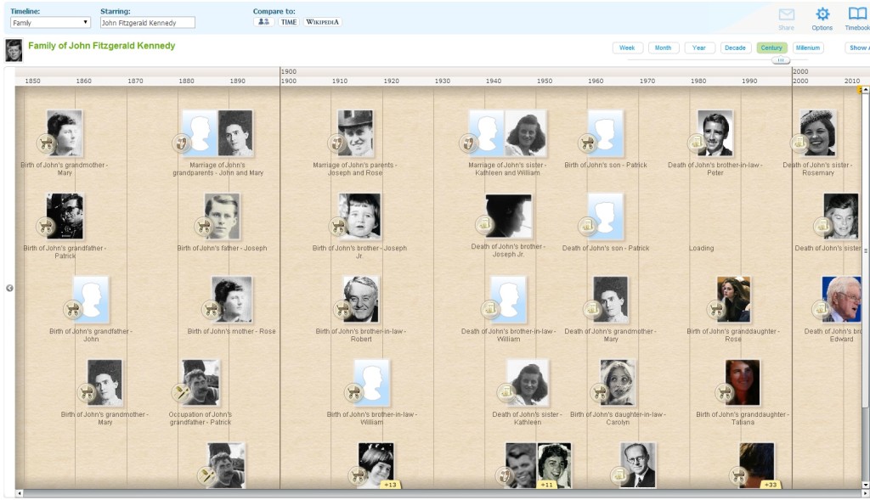Screen dimensions: 870x500
Task: Select the Week zoom level
Action: click(x=627, y=48)
